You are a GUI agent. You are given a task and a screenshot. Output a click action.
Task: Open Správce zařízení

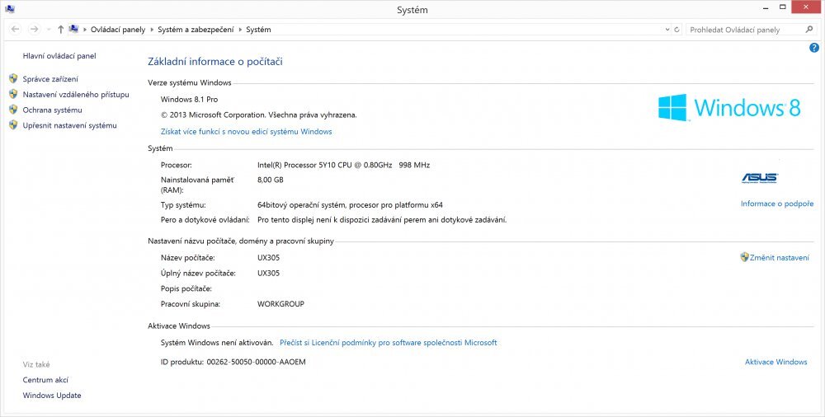coord(50,79)
